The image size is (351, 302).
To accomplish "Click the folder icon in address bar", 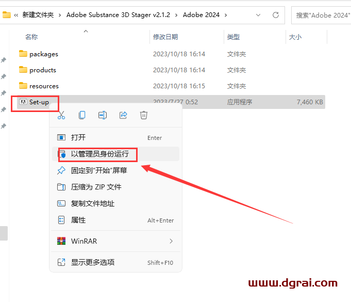I will pos(7,15).
